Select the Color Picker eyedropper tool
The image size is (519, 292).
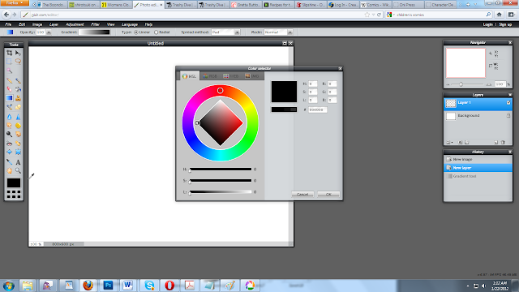9,162
